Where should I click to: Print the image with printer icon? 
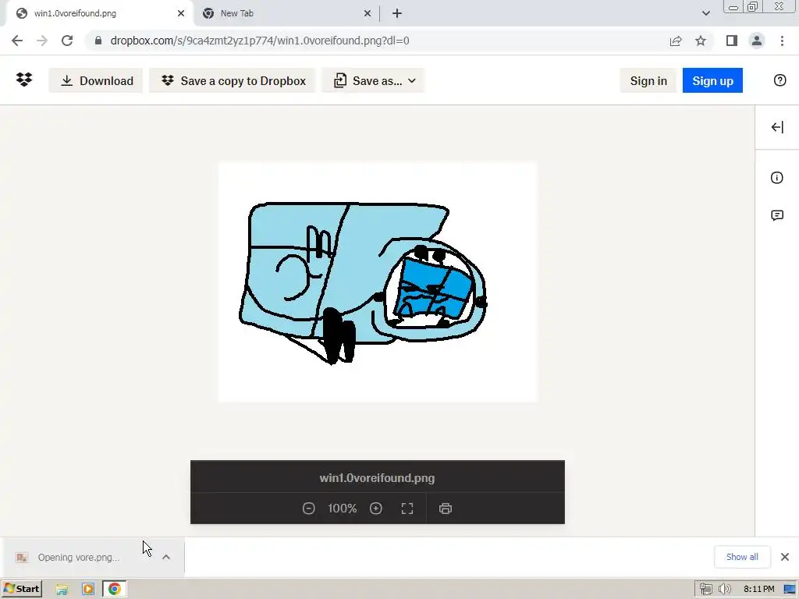pyautogui.click(x=446, y=509)
